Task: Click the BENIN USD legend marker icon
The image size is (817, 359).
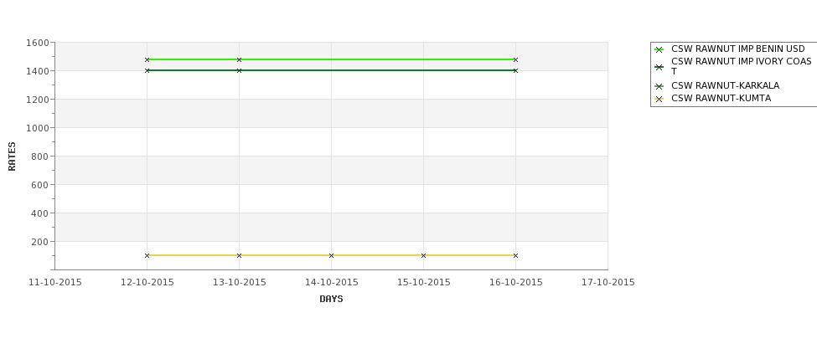Action: [x=659, y=49]
